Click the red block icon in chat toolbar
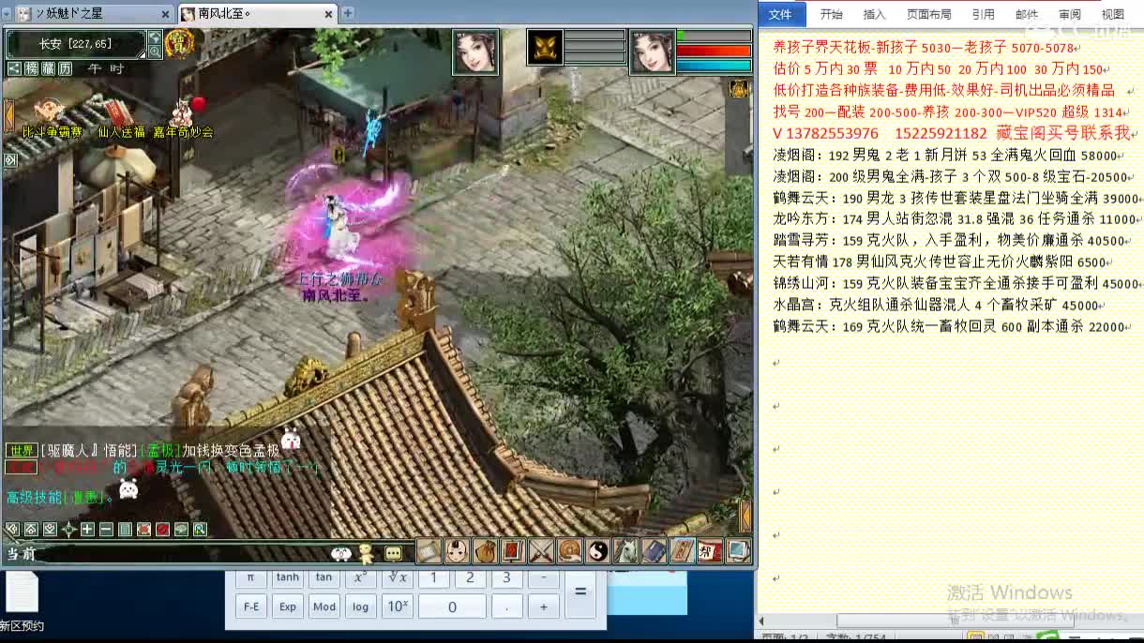The width and height of the screenshot is (1144, 643). (162, 530)
